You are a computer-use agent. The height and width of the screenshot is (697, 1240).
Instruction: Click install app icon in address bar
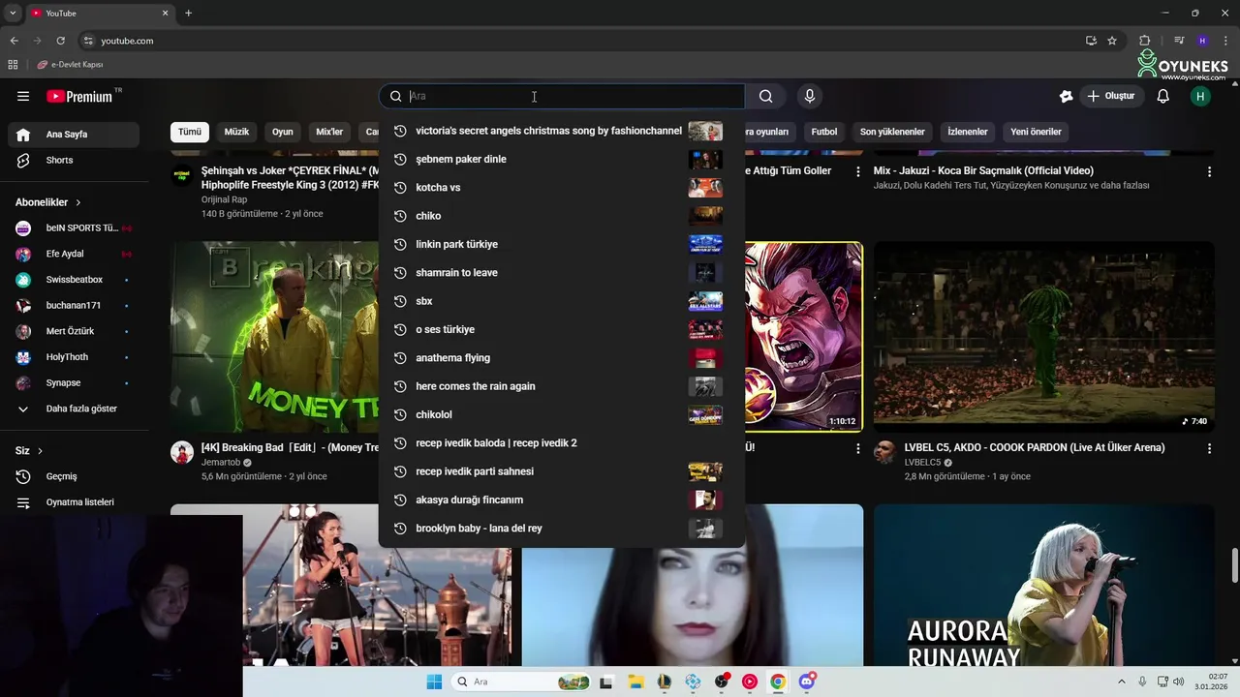[x=1091, y=41]
